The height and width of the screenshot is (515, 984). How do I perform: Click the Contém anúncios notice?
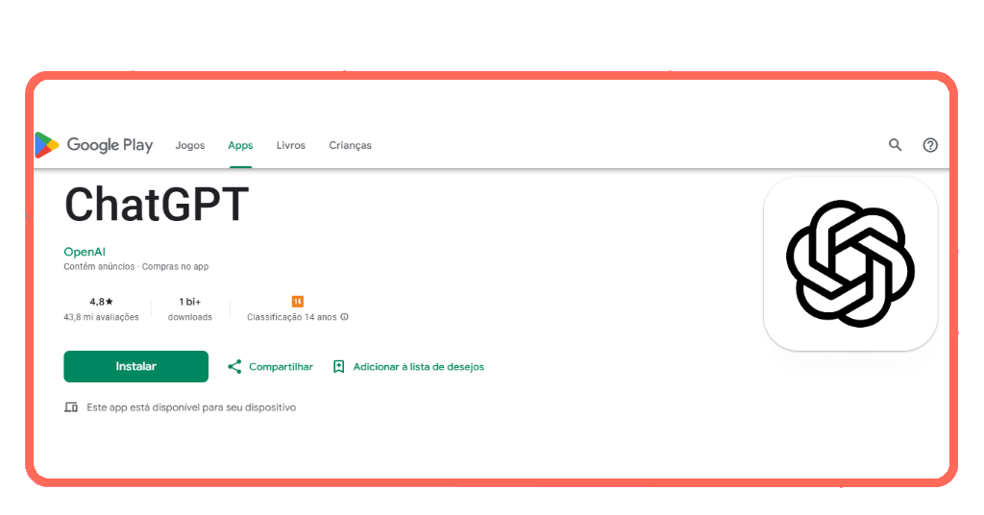(x=99, y=266)
